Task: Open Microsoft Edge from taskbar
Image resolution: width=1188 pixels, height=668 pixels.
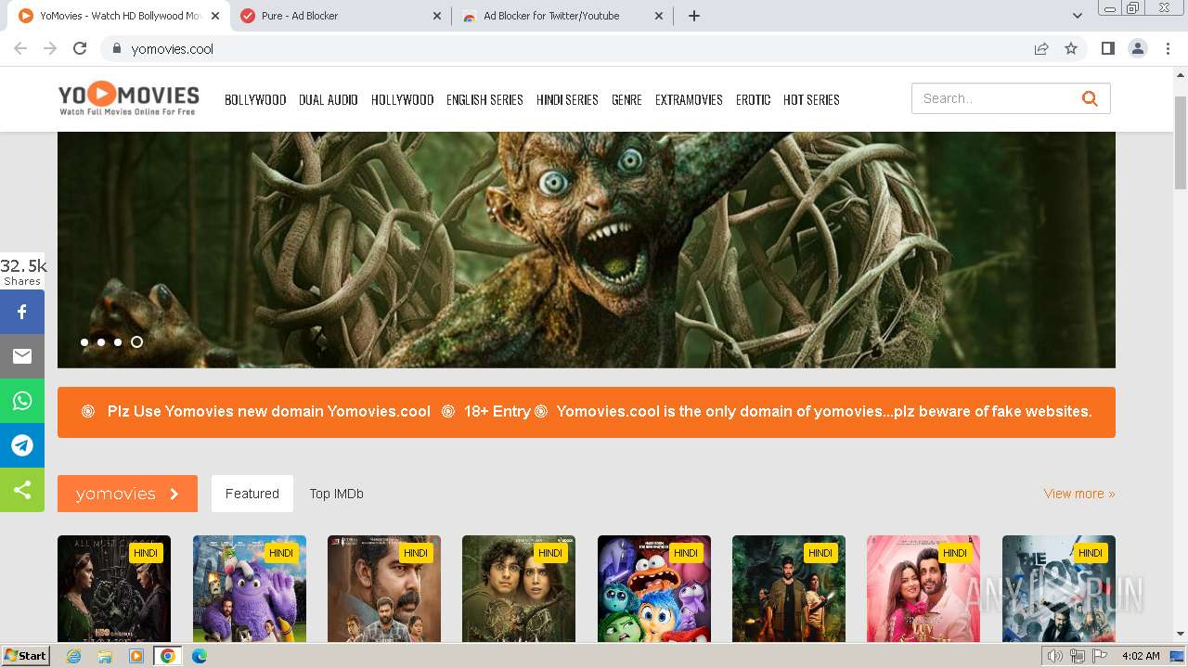Action: coord(199,656)
